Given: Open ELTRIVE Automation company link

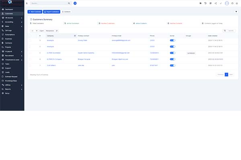Looking at the screenshot, I should click(54, 53).
